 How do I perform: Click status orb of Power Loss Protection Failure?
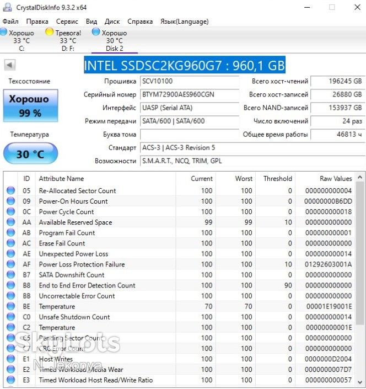click(10, 264)
